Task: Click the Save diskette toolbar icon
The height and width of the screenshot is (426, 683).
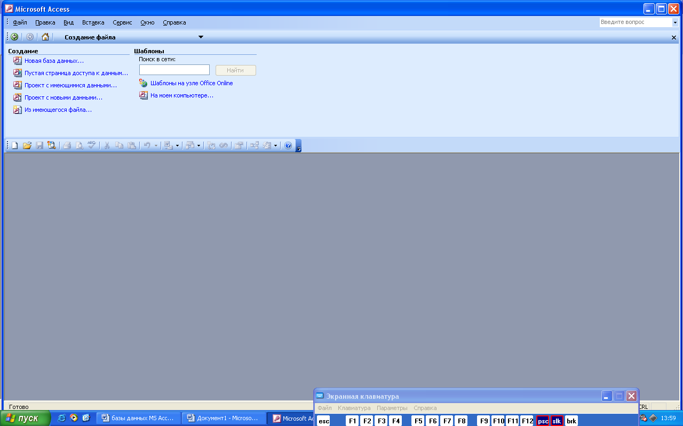Action: pos(39,145)
